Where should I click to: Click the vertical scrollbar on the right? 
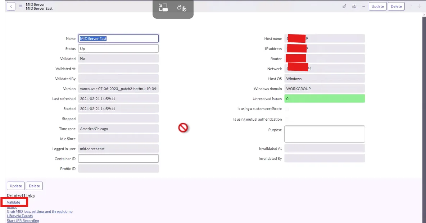pos(424,117)
